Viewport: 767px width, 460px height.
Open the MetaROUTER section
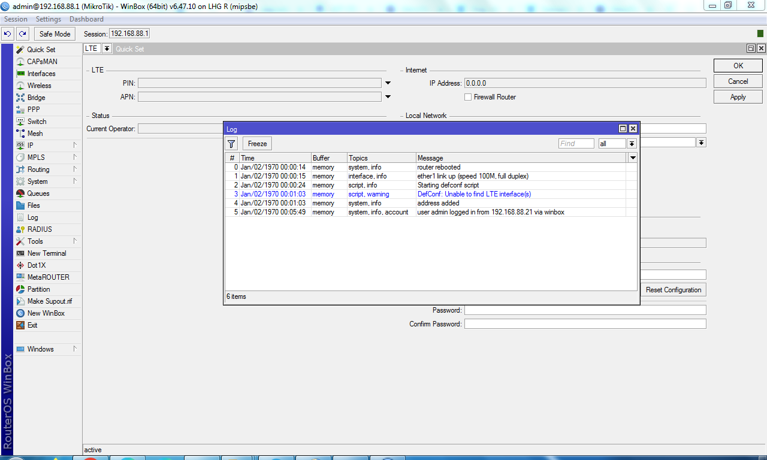(48, 277)
